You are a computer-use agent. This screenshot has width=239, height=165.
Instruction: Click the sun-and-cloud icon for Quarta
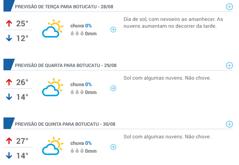(x=53, y=87)
